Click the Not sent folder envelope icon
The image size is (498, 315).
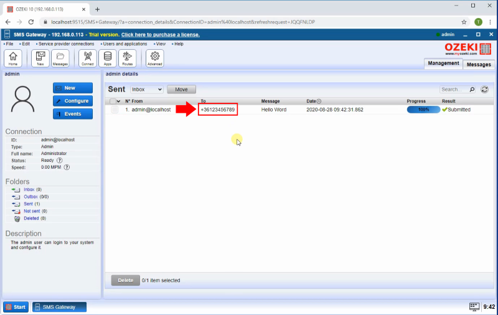tap(16, 211)
